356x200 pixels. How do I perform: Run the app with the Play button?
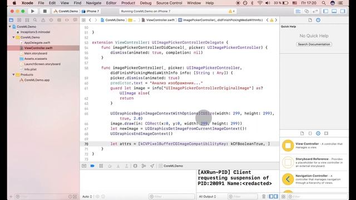coord(32,11)
